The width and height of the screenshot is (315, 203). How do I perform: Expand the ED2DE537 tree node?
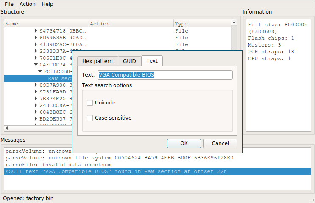36,119
